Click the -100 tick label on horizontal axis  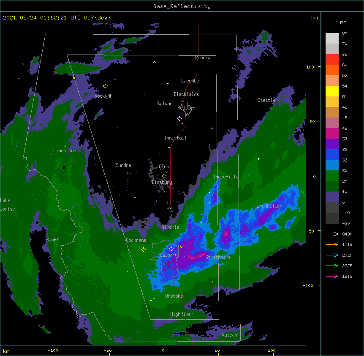(53, 350)
